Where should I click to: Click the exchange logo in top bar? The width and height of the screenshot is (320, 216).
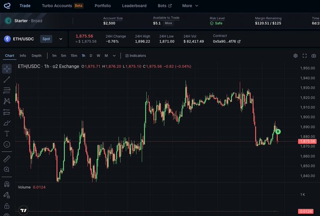(x=7, y=6)
